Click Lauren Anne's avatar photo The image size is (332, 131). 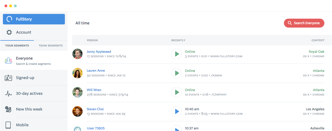click(77, 73)
